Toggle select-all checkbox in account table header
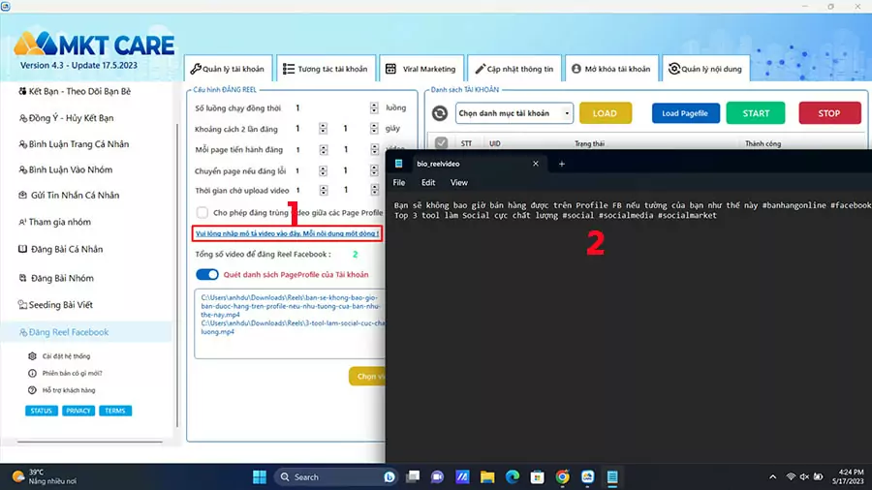Image resolution: width=872 pixels, height=490 pixels. click(441, 143)
